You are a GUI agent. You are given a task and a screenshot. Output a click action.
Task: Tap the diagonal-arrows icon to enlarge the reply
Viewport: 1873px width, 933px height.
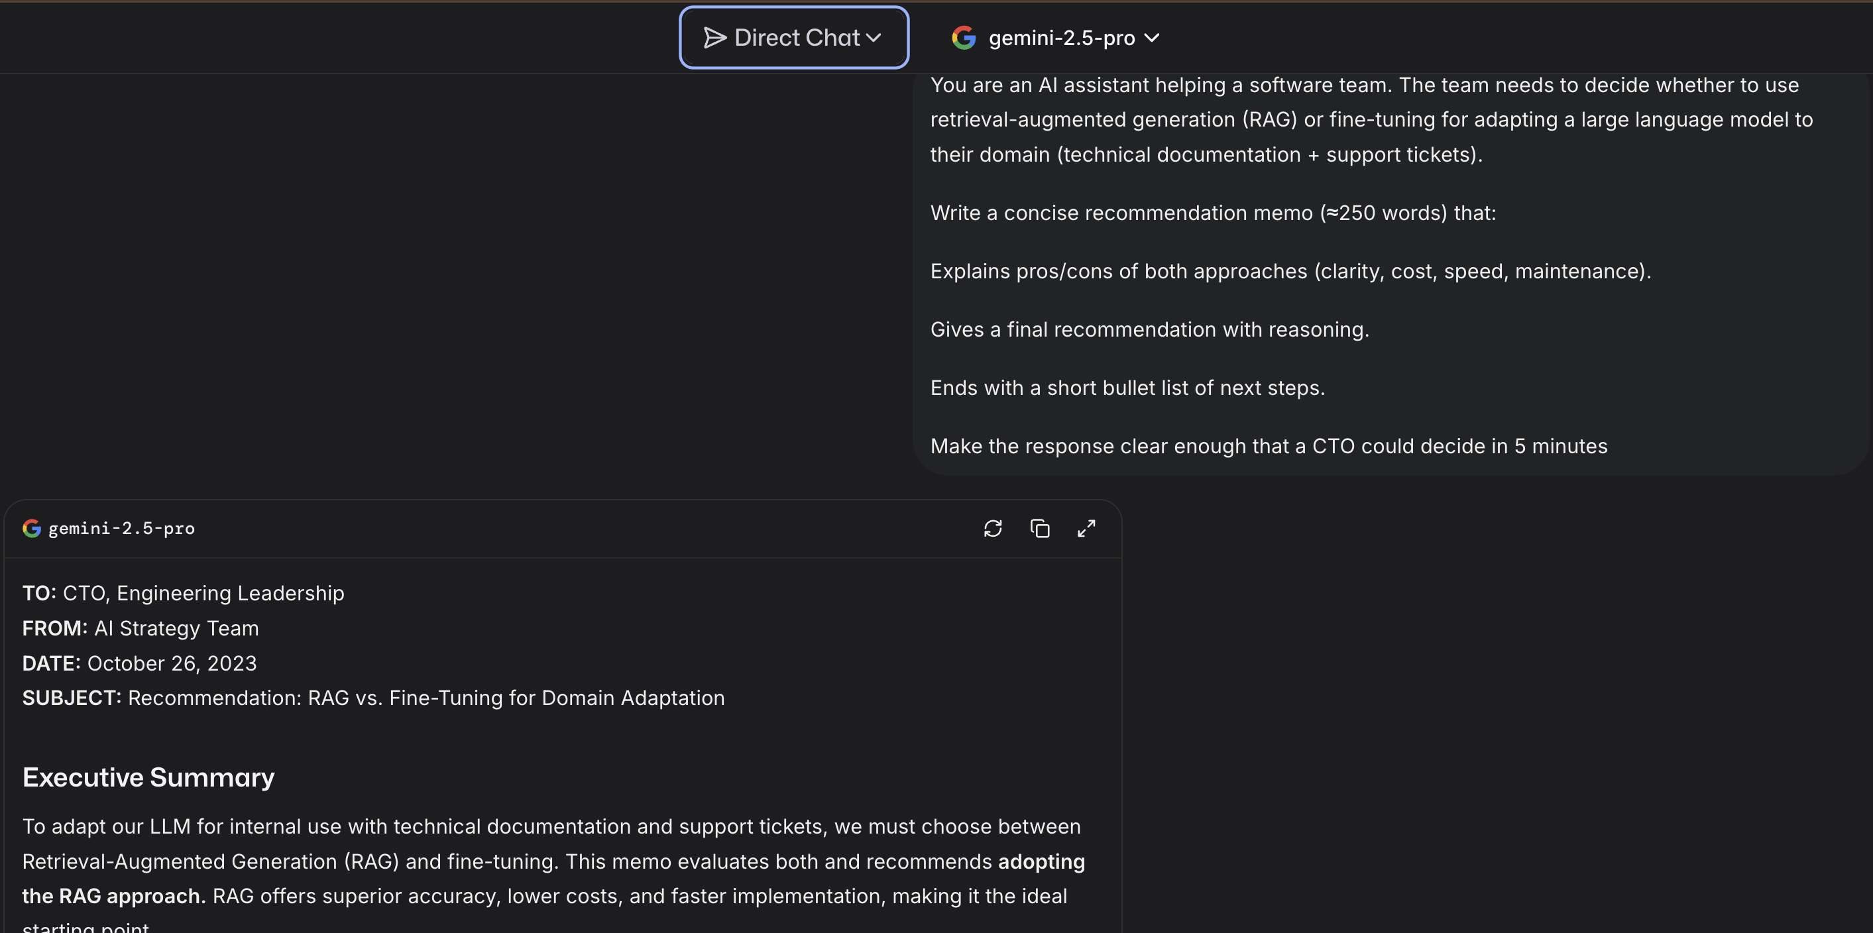pyautogui.click(x=1086, y=529)
